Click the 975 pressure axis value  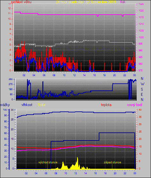click(140, 70)
